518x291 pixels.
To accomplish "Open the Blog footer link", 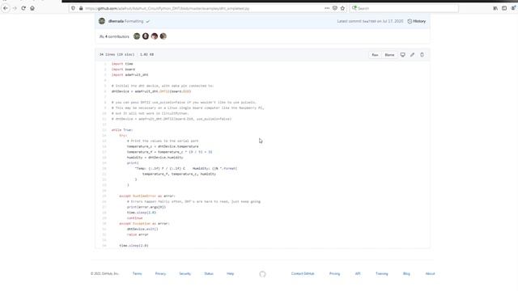I will click(x=406, y=273).
